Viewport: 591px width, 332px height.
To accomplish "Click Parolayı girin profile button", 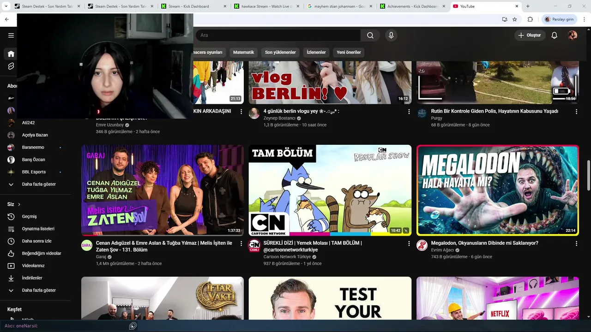I will [x=559, y=19].
